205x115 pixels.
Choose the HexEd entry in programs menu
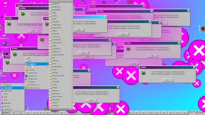pos(61,88)
